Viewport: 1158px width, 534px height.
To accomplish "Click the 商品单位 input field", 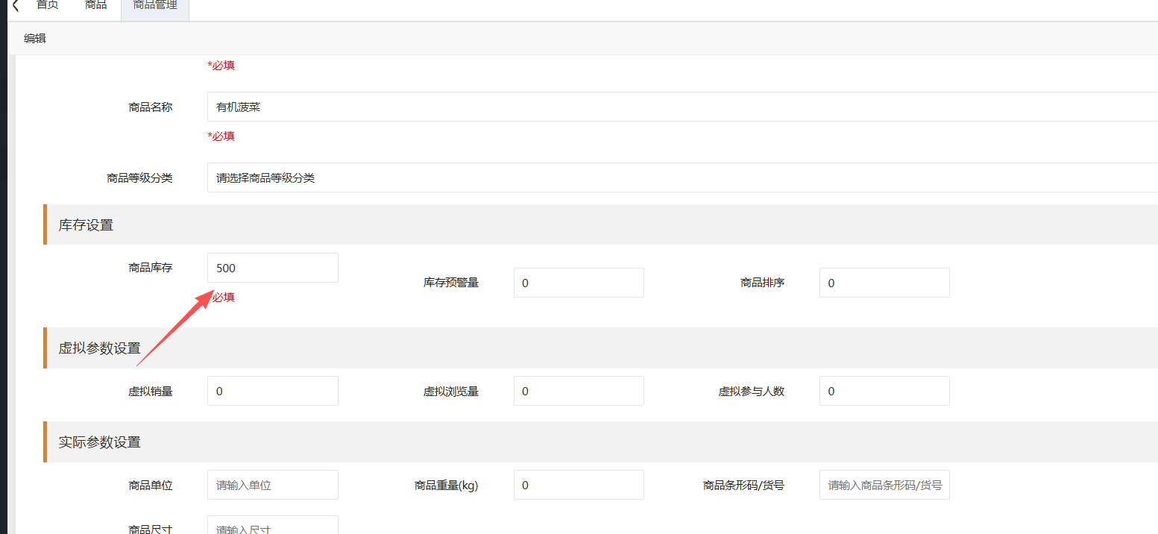I will [272, 485].
